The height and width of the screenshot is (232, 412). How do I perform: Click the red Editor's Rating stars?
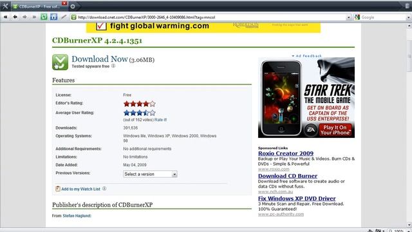tap(140, 104)
